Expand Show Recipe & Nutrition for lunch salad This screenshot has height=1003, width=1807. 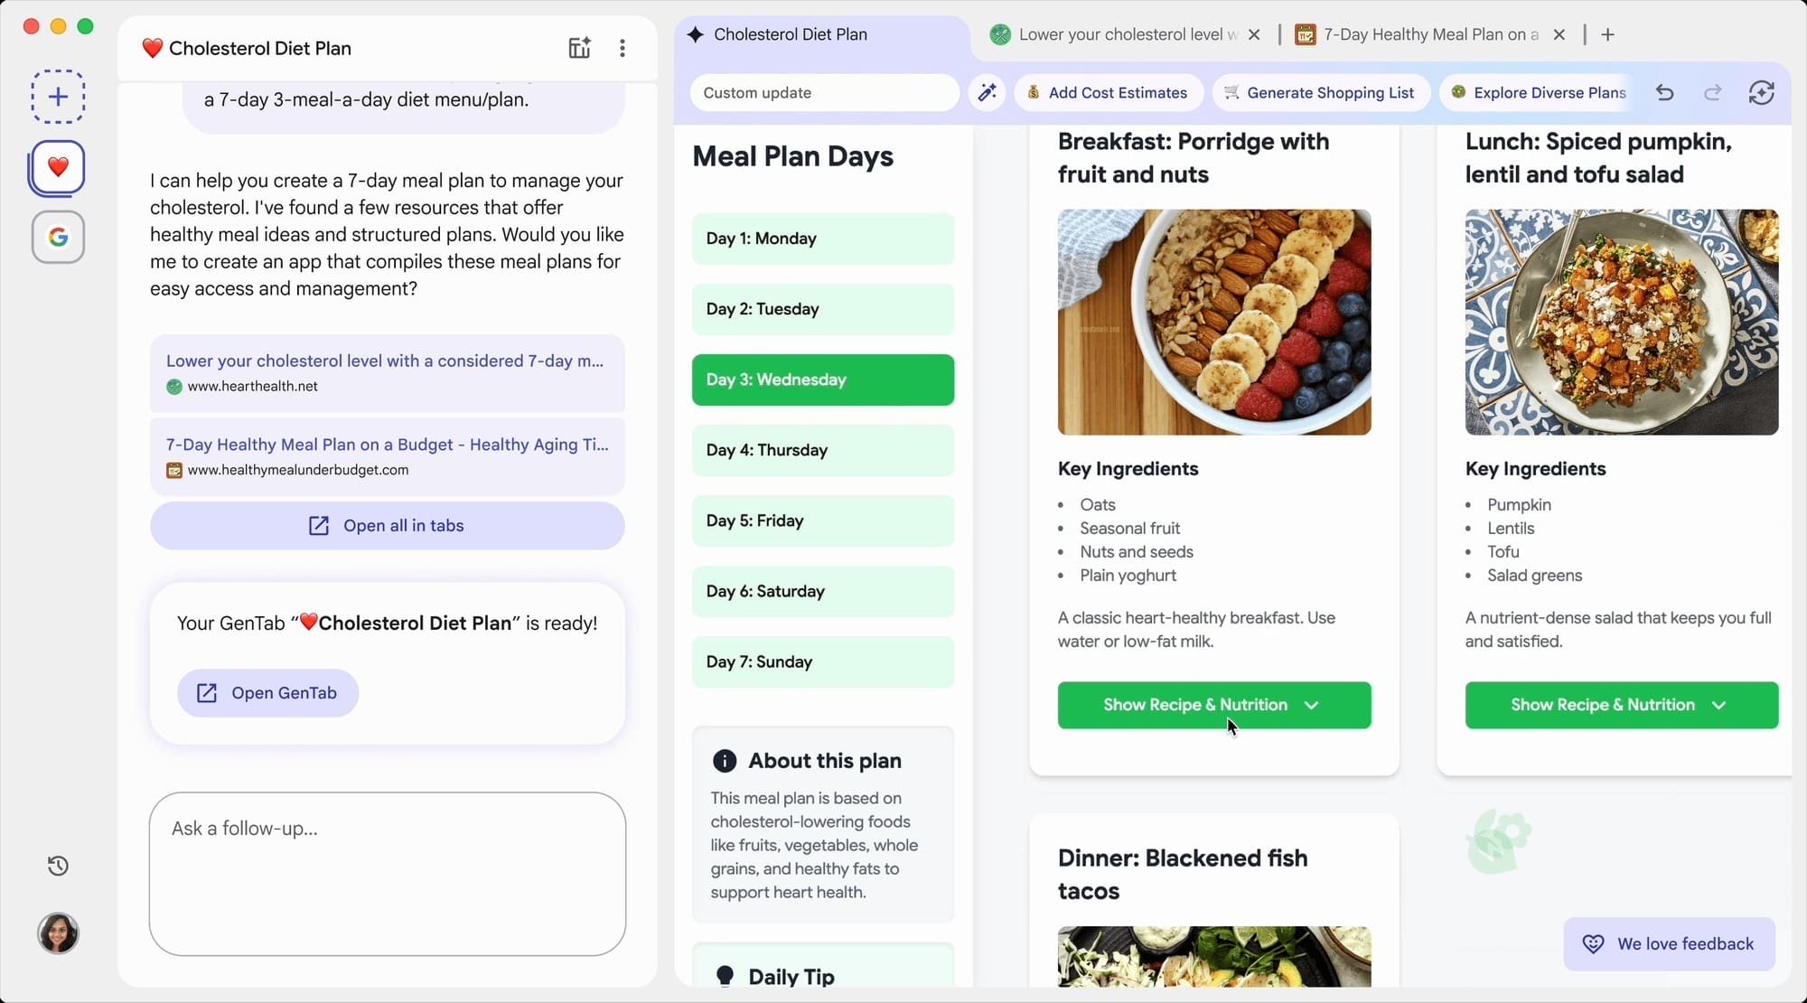1622,705
